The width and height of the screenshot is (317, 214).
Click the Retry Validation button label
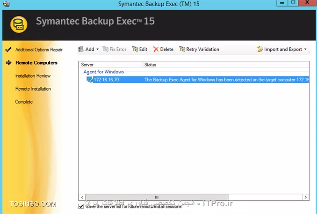203,50
